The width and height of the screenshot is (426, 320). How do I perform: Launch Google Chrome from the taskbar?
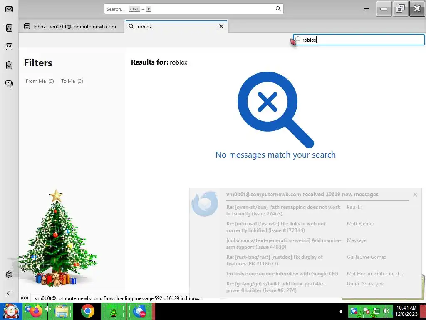point(87,311)
